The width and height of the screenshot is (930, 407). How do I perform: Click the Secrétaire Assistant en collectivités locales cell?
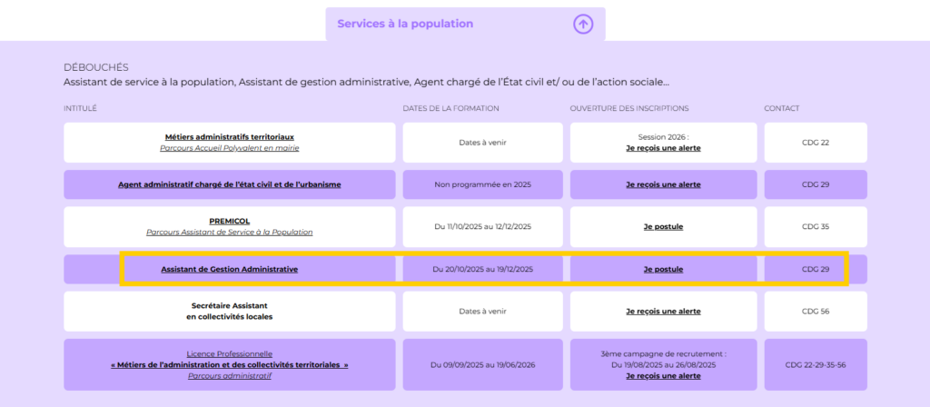click(230, 312)
